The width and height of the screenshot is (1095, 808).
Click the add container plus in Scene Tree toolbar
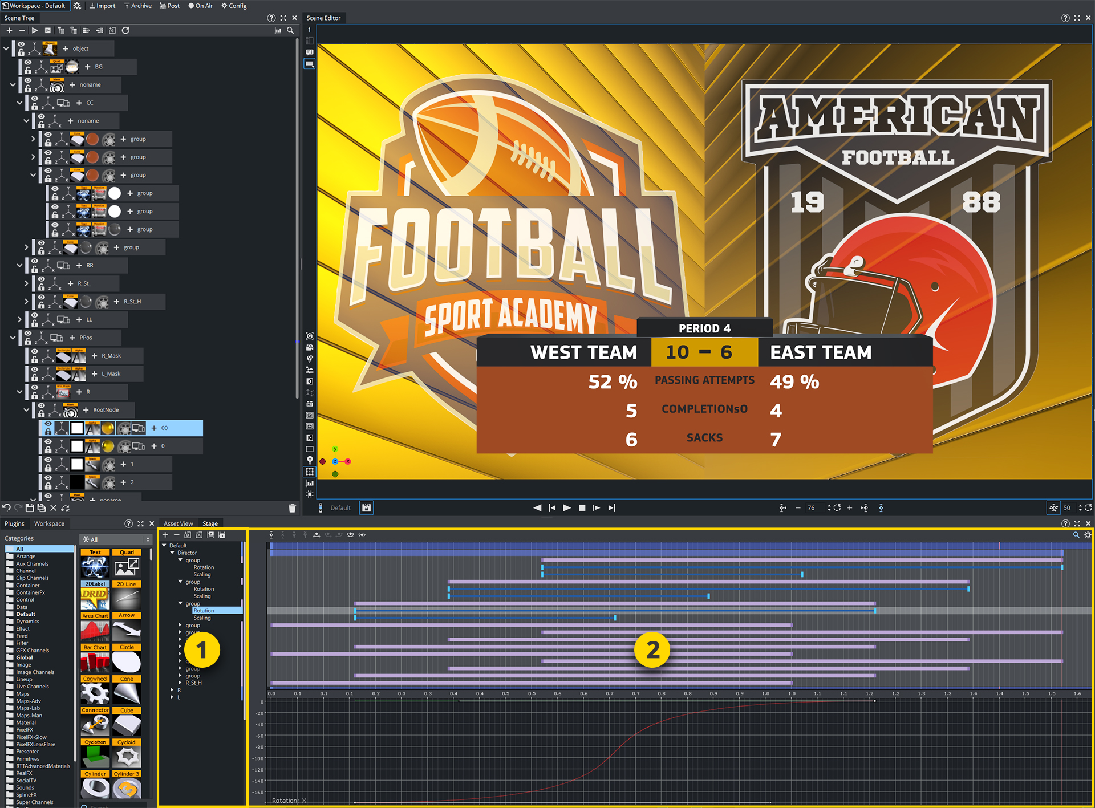point(9,30)
